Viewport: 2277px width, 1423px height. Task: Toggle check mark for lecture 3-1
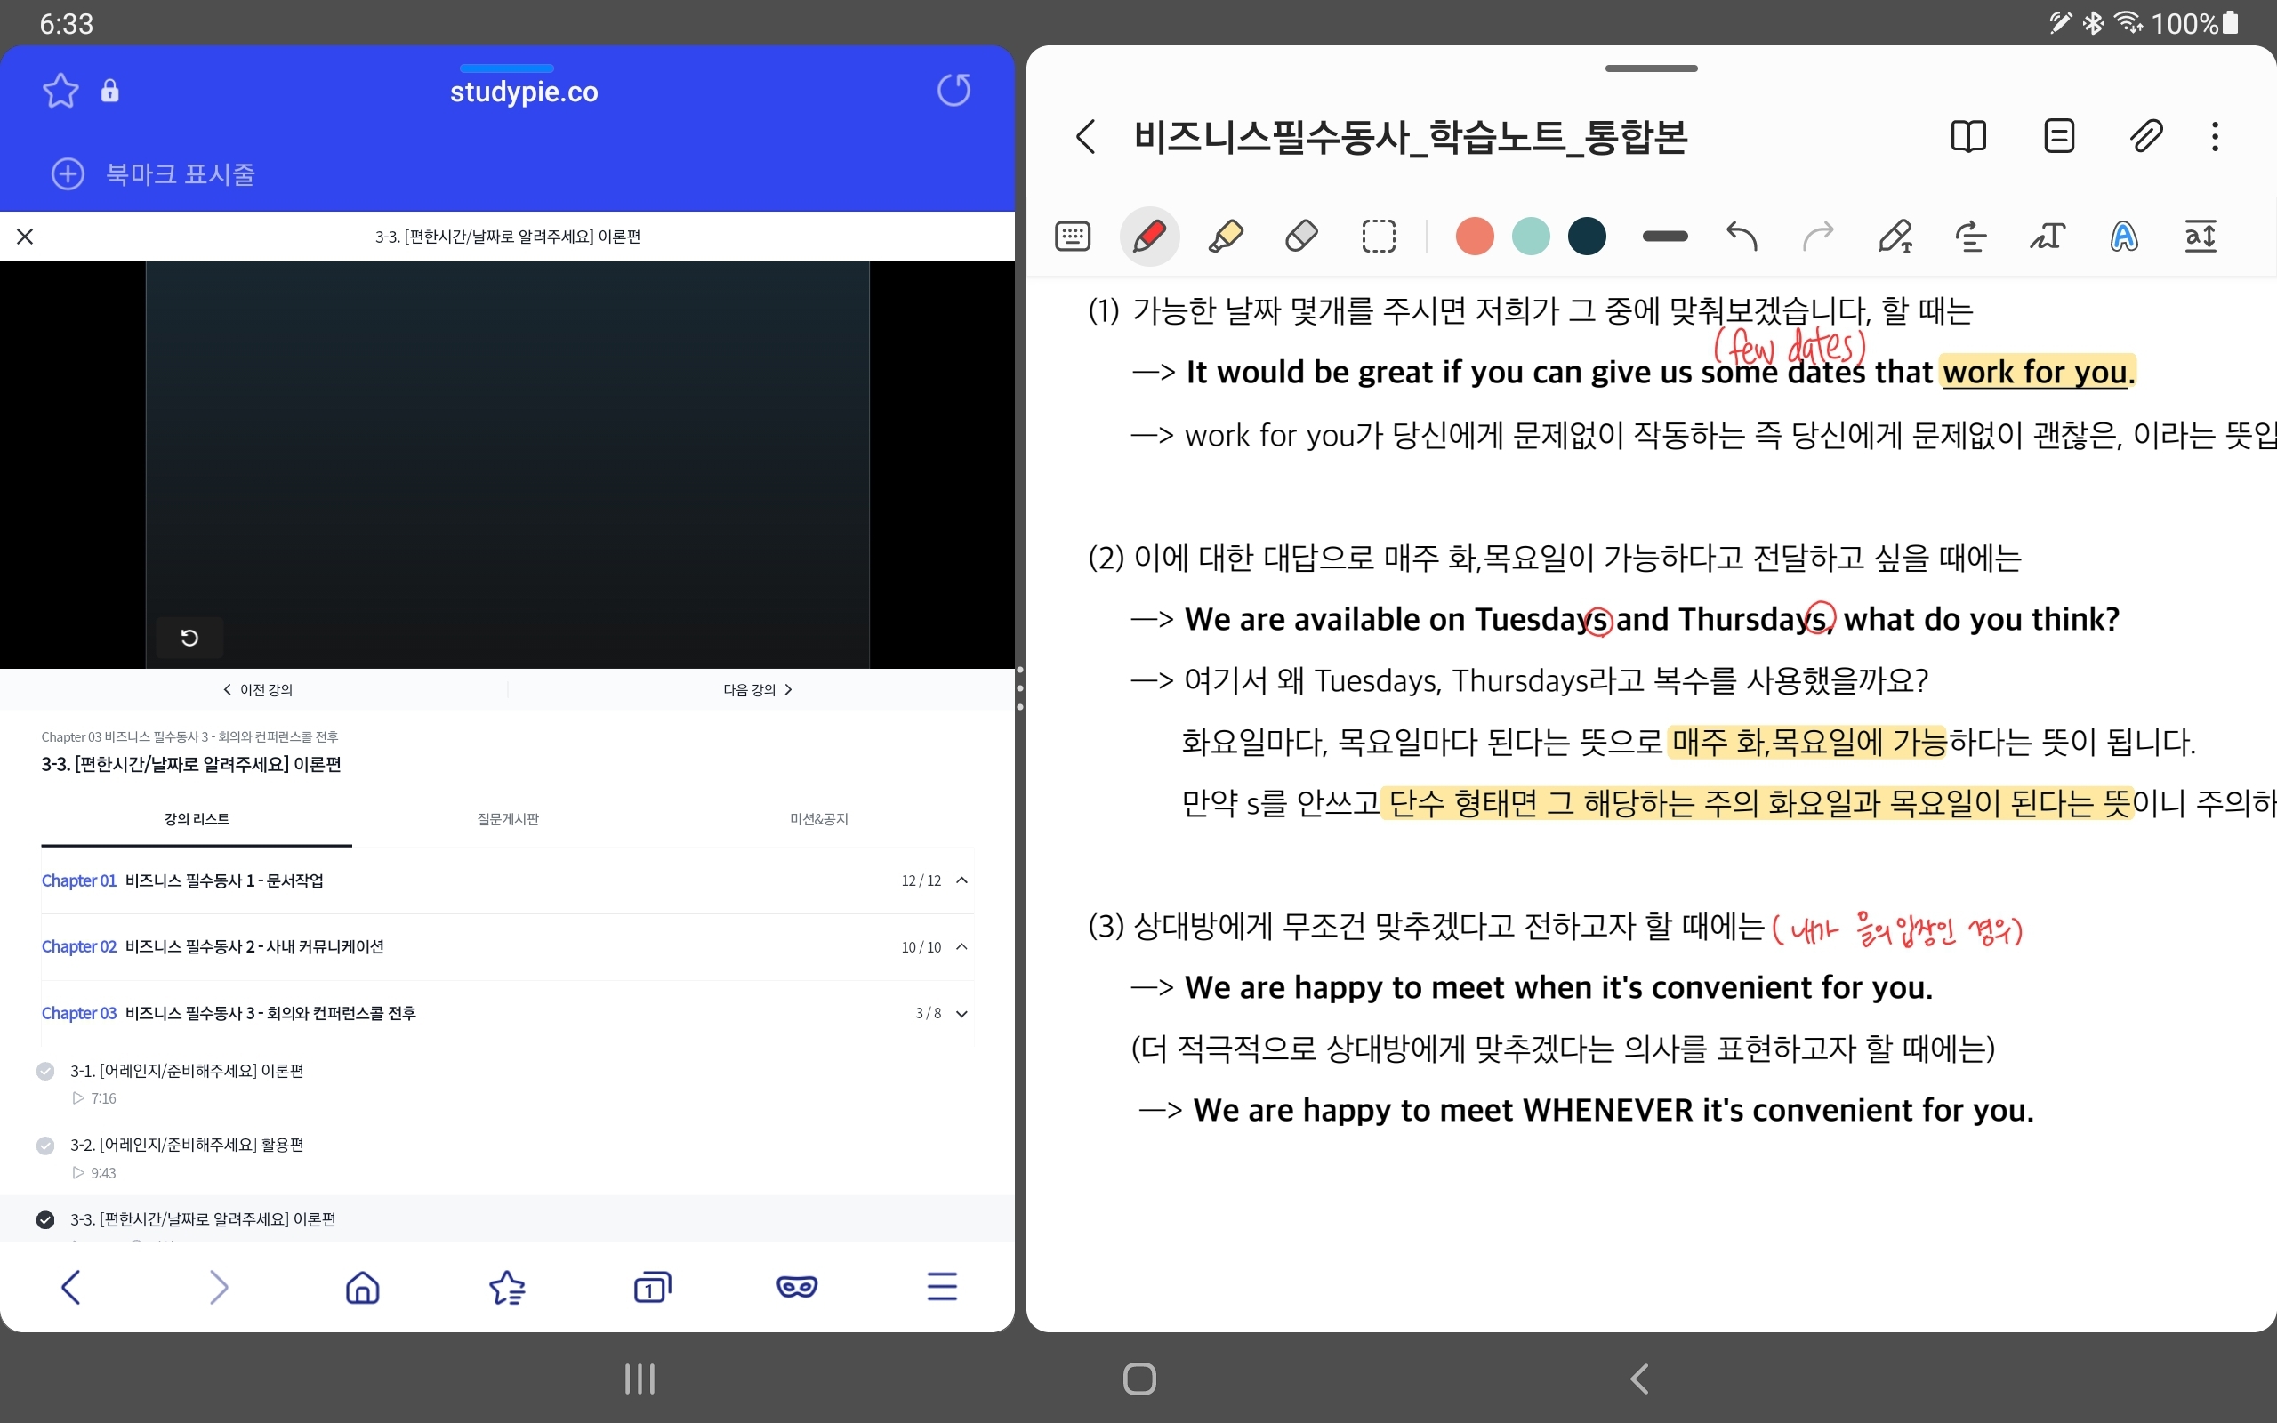(45, 1071)
